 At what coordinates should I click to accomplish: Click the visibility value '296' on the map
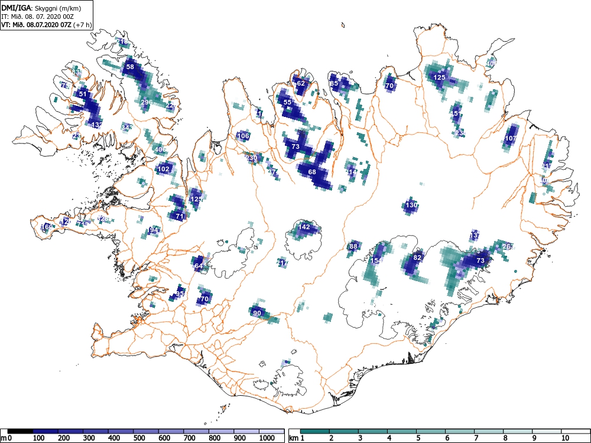pos(147,102)
